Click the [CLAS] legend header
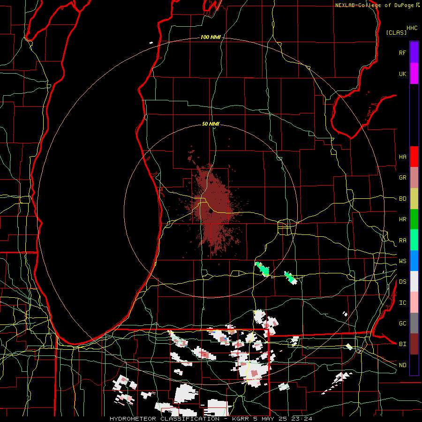Screen dimensions: 422x422 pos(396,32)
